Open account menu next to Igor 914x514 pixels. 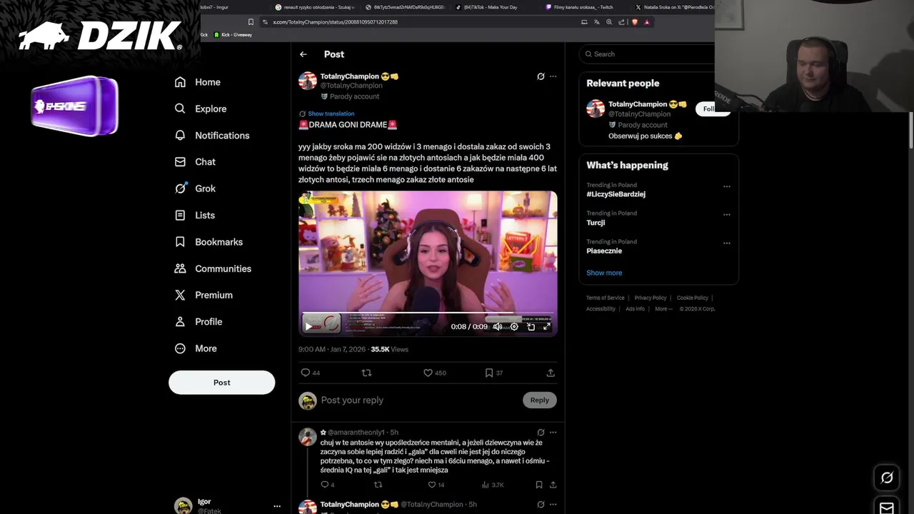(277, 506)
